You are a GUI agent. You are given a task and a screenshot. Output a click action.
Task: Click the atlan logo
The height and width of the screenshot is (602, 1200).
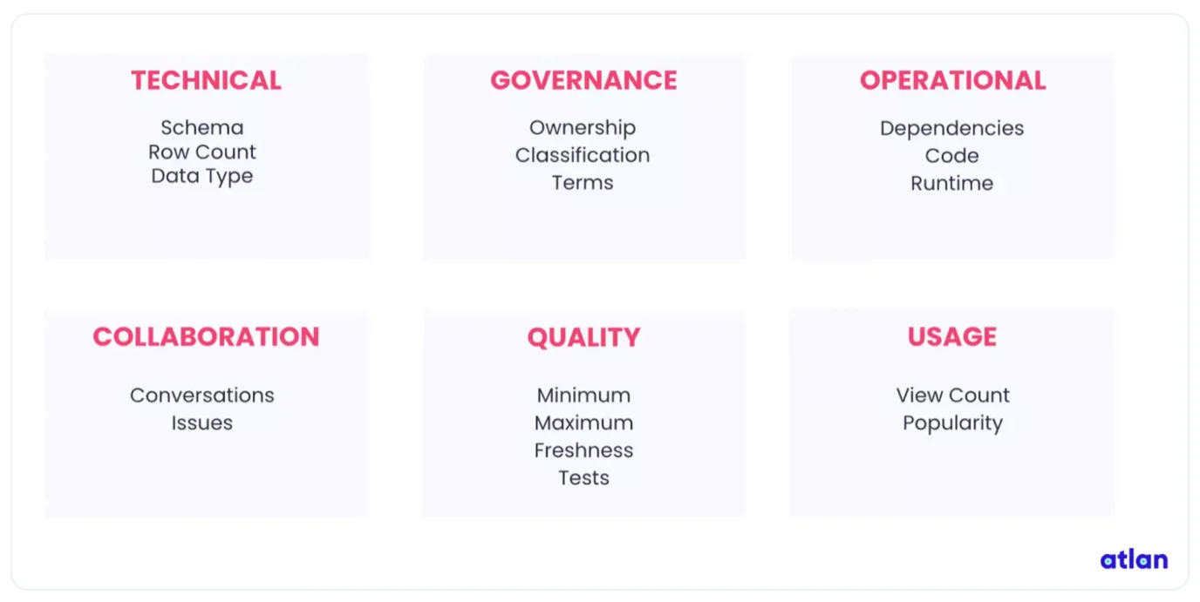click(x=1134, y=560)
